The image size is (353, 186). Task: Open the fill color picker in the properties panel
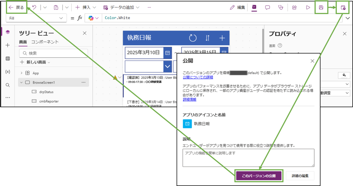coord(344,75)
